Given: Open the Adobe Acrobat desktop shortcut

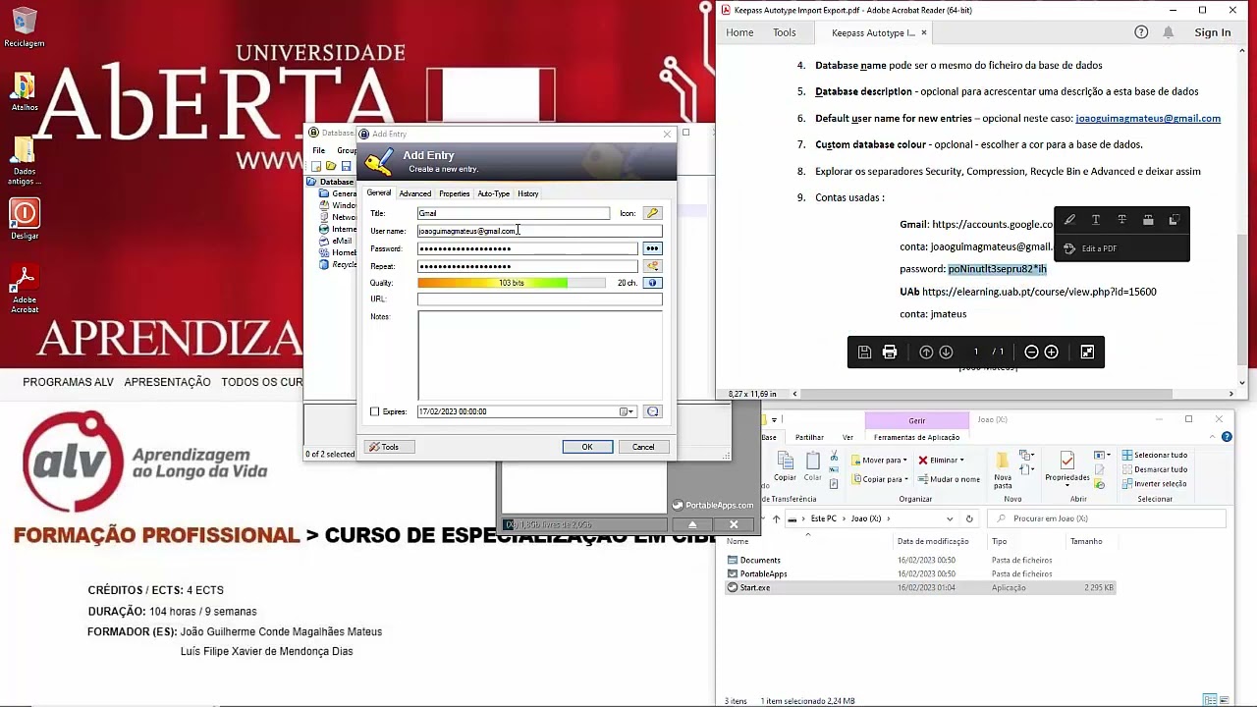Looking at the screenshot, I should click(25, 289).
